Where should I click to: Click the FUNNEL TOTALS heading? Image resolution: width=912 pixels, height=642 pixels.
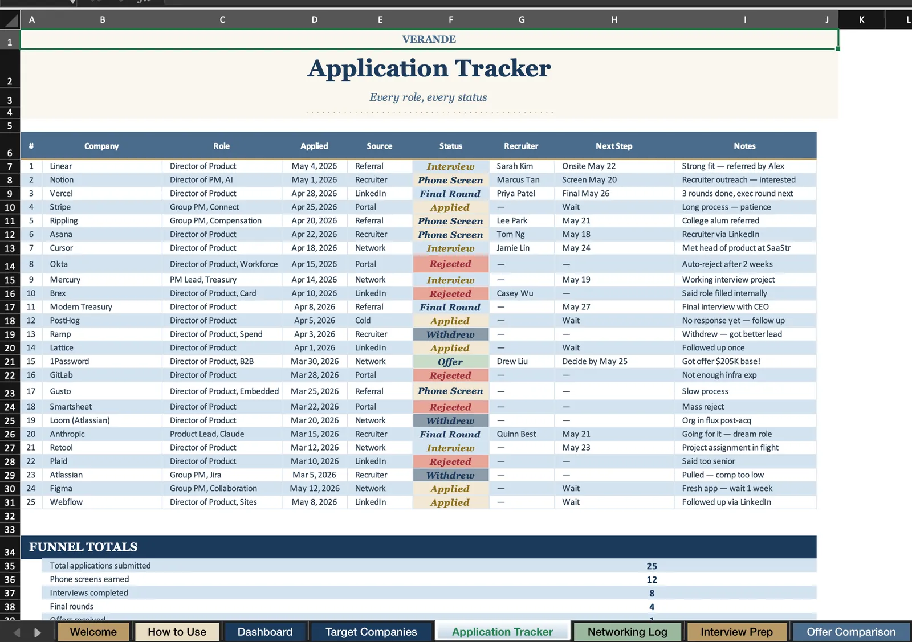(x=83, y=547)
